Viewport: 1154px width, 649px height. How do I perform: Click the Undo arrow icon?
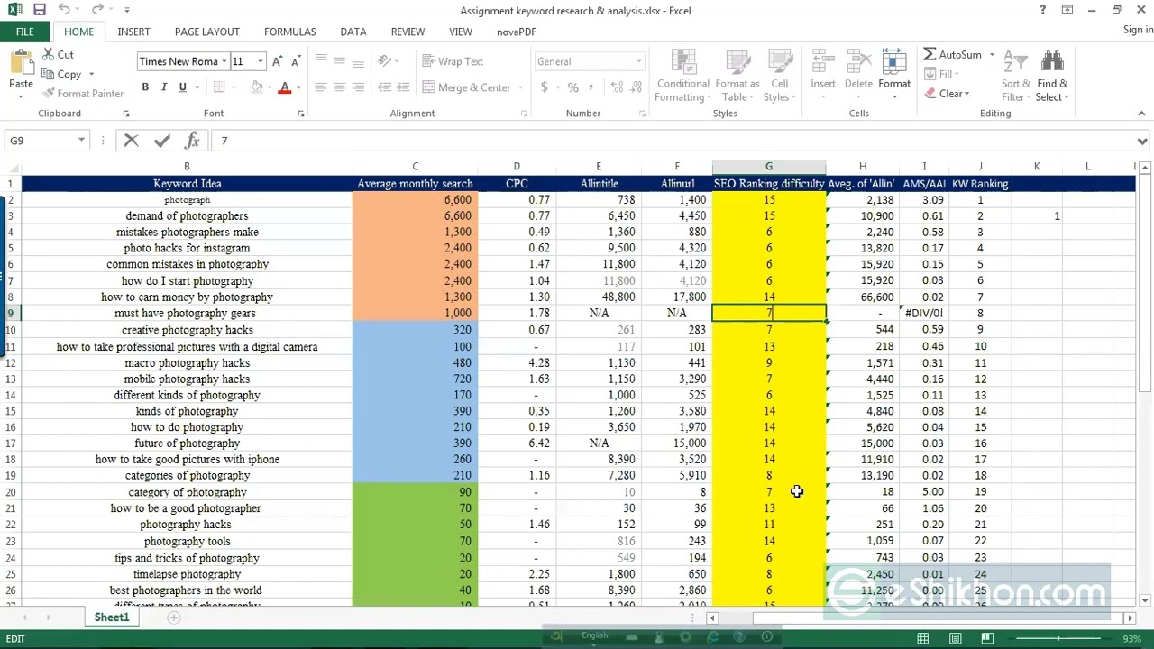pyautogui.click(x=64, y=10)
